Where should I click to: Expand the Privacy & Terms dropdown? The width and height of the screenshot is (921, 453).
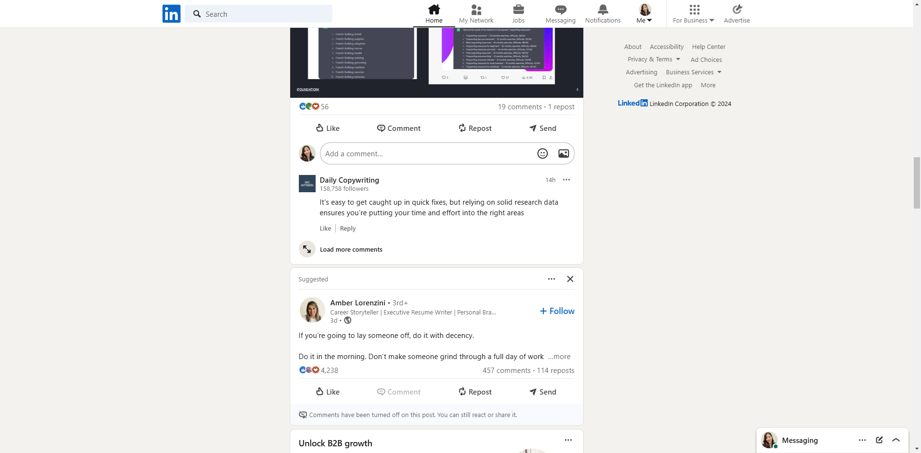click(x=654, y=59)
